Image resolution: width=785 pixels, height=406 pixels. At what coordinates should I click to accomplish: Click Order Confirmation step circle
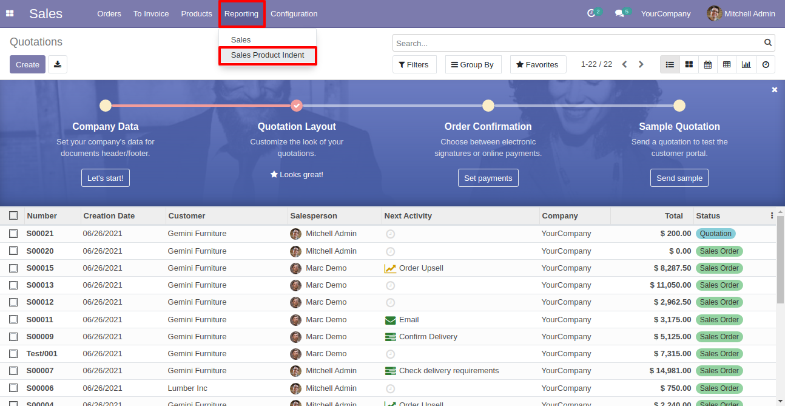[x=488, y=106]
